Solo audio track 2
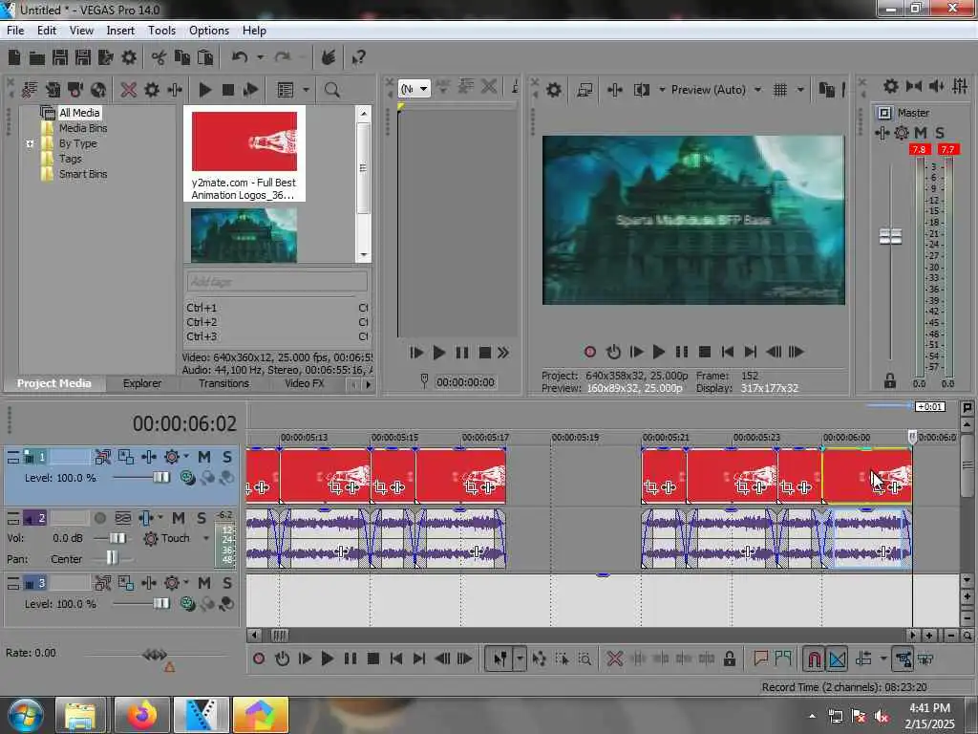 (x=202, y=518)
